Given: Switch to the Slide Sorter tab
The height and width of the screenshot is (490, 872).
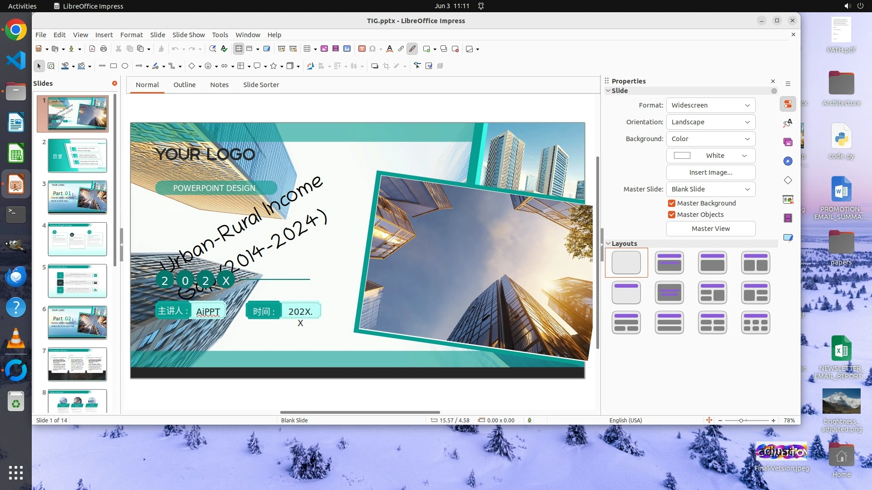Looking at the screenshot, I should 261,85.
